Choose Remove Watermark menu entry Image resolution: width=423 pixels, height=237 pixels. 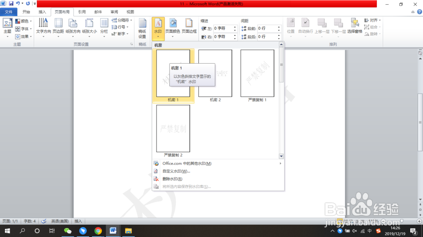click(218, 179)
